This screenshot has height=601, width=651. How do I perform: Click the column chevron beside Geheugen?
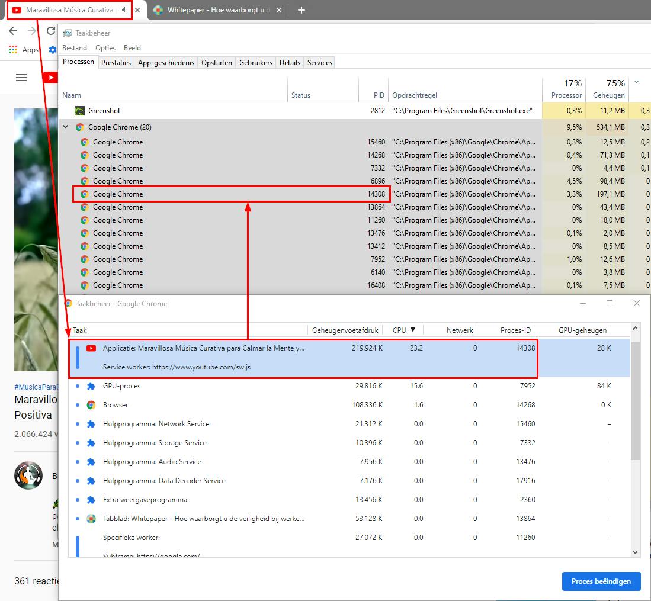[636, 82]
